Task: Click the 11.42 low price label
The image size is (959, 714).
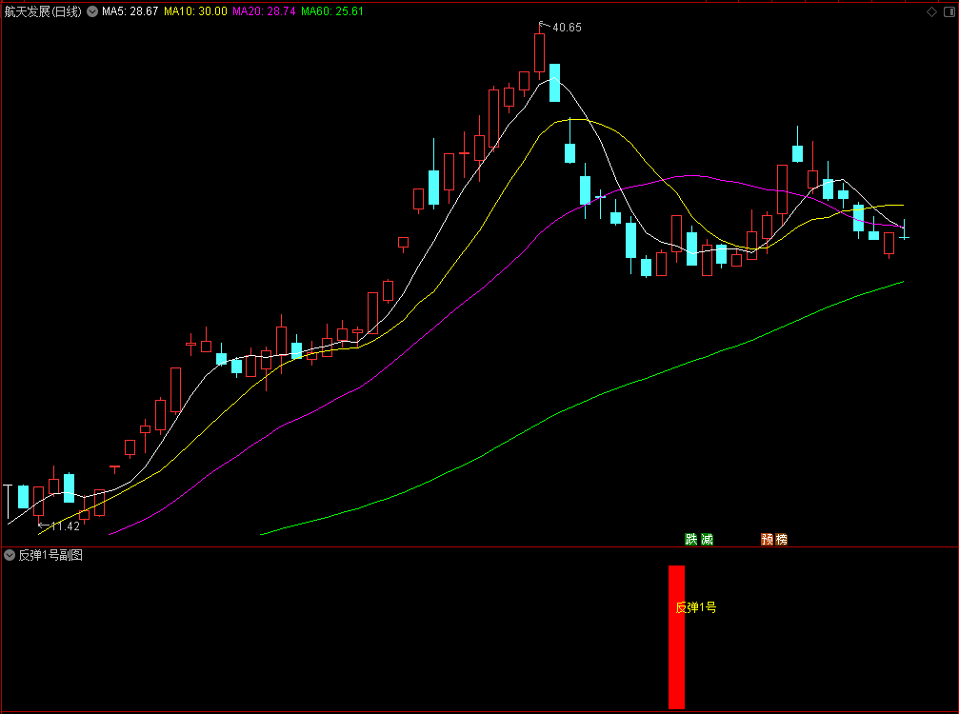Action: 66,526
